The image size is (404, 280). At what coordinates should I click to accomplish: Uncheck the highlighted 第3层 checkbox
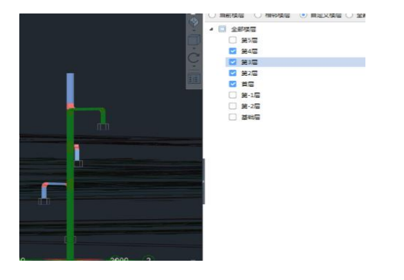[232, 62]
